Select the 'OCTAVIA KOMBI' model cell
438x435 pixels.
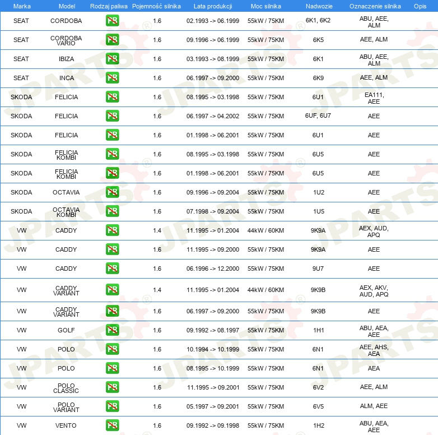click(66, 212)
